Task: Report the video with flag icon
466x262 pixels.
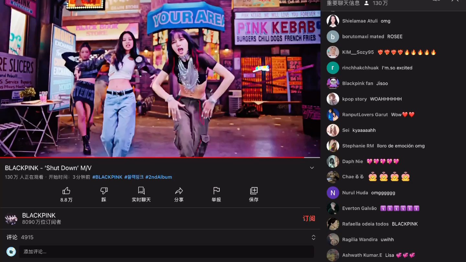Action: point(216,191)
